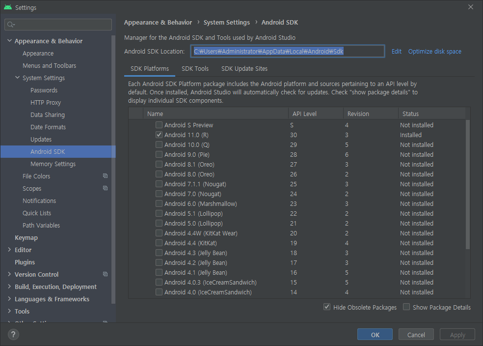Click the Cancel button
The image size is (483, 346).
pos(416,335)
